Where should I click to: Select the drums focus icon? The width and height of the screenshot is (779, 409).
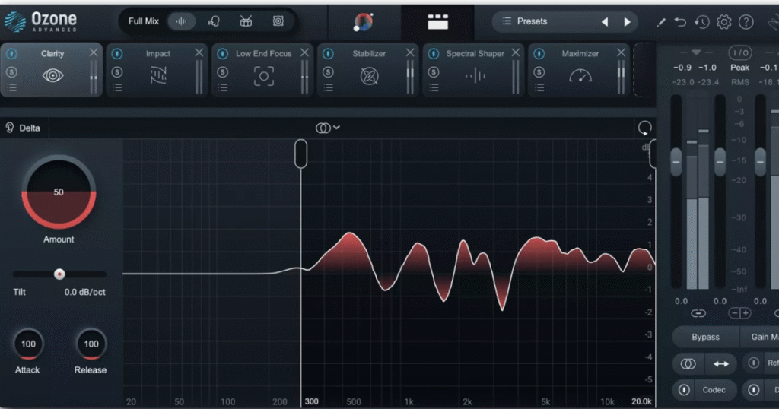pos(246,21)
